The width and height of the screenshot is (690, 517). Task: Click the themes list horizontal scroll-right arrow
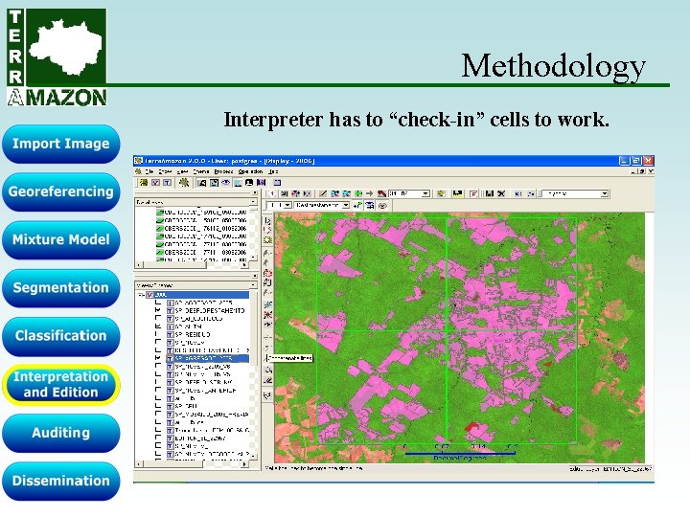tap(244, 463)
